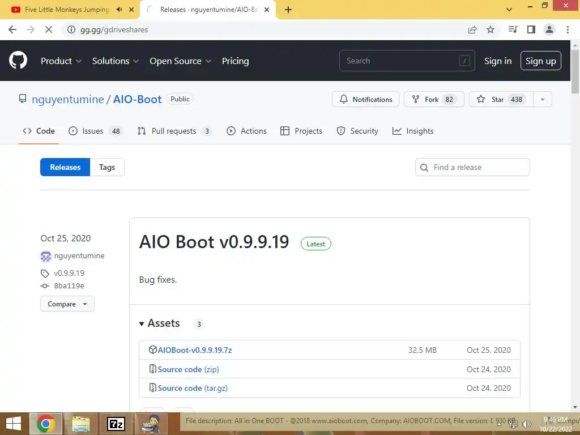
Task: Switch to the Code tab
Action: 39,131
